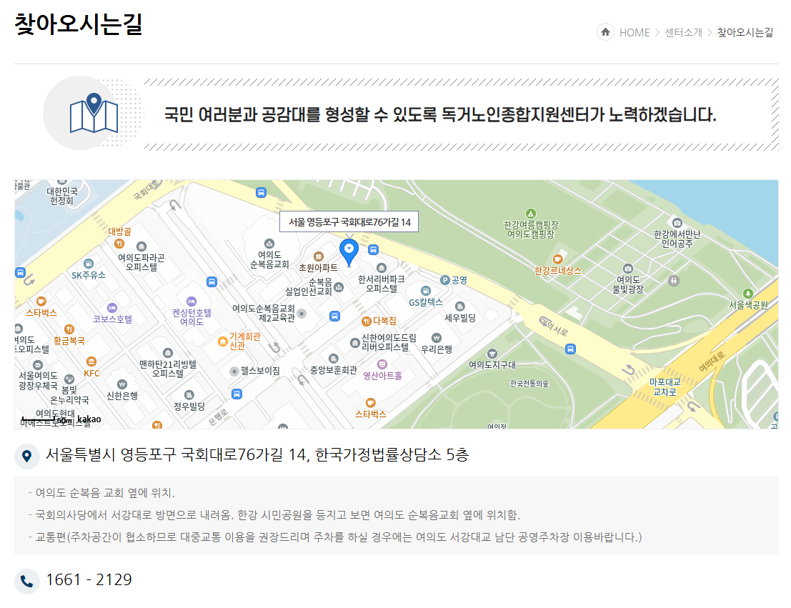791x608 pixels.
Task: Click the P 공영 parking icon on the map
Action: coord(444,280)
